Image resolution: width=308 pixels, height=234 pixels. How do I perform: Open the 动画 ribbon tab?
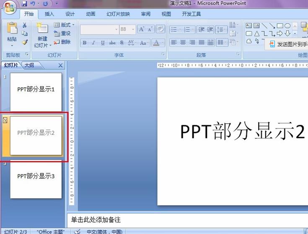(91, 14)
